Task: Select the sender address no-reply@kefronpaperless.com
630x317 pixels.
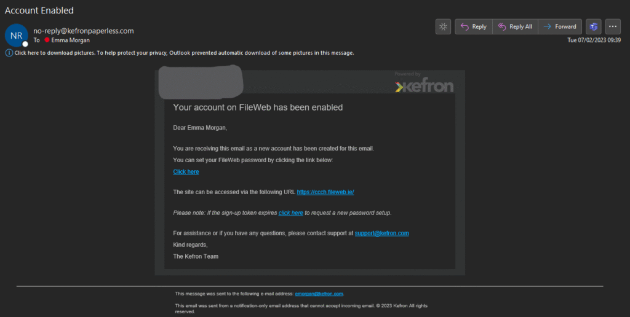Action: tap(84, 31)
